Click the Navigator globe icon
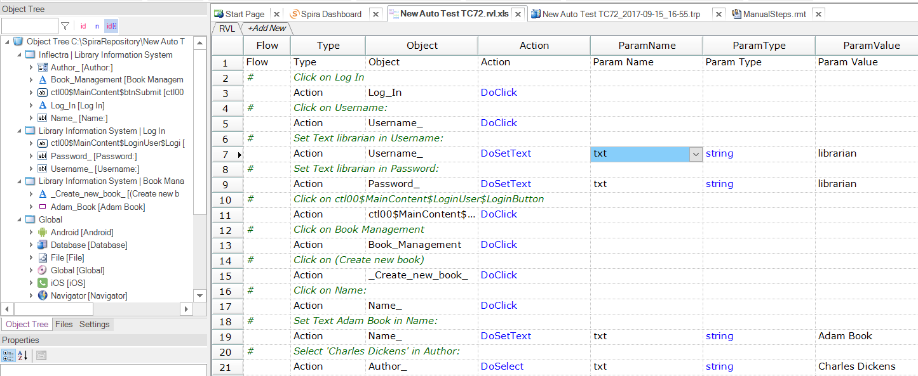This screenshot has height=376, width=918. coord(43,296)
